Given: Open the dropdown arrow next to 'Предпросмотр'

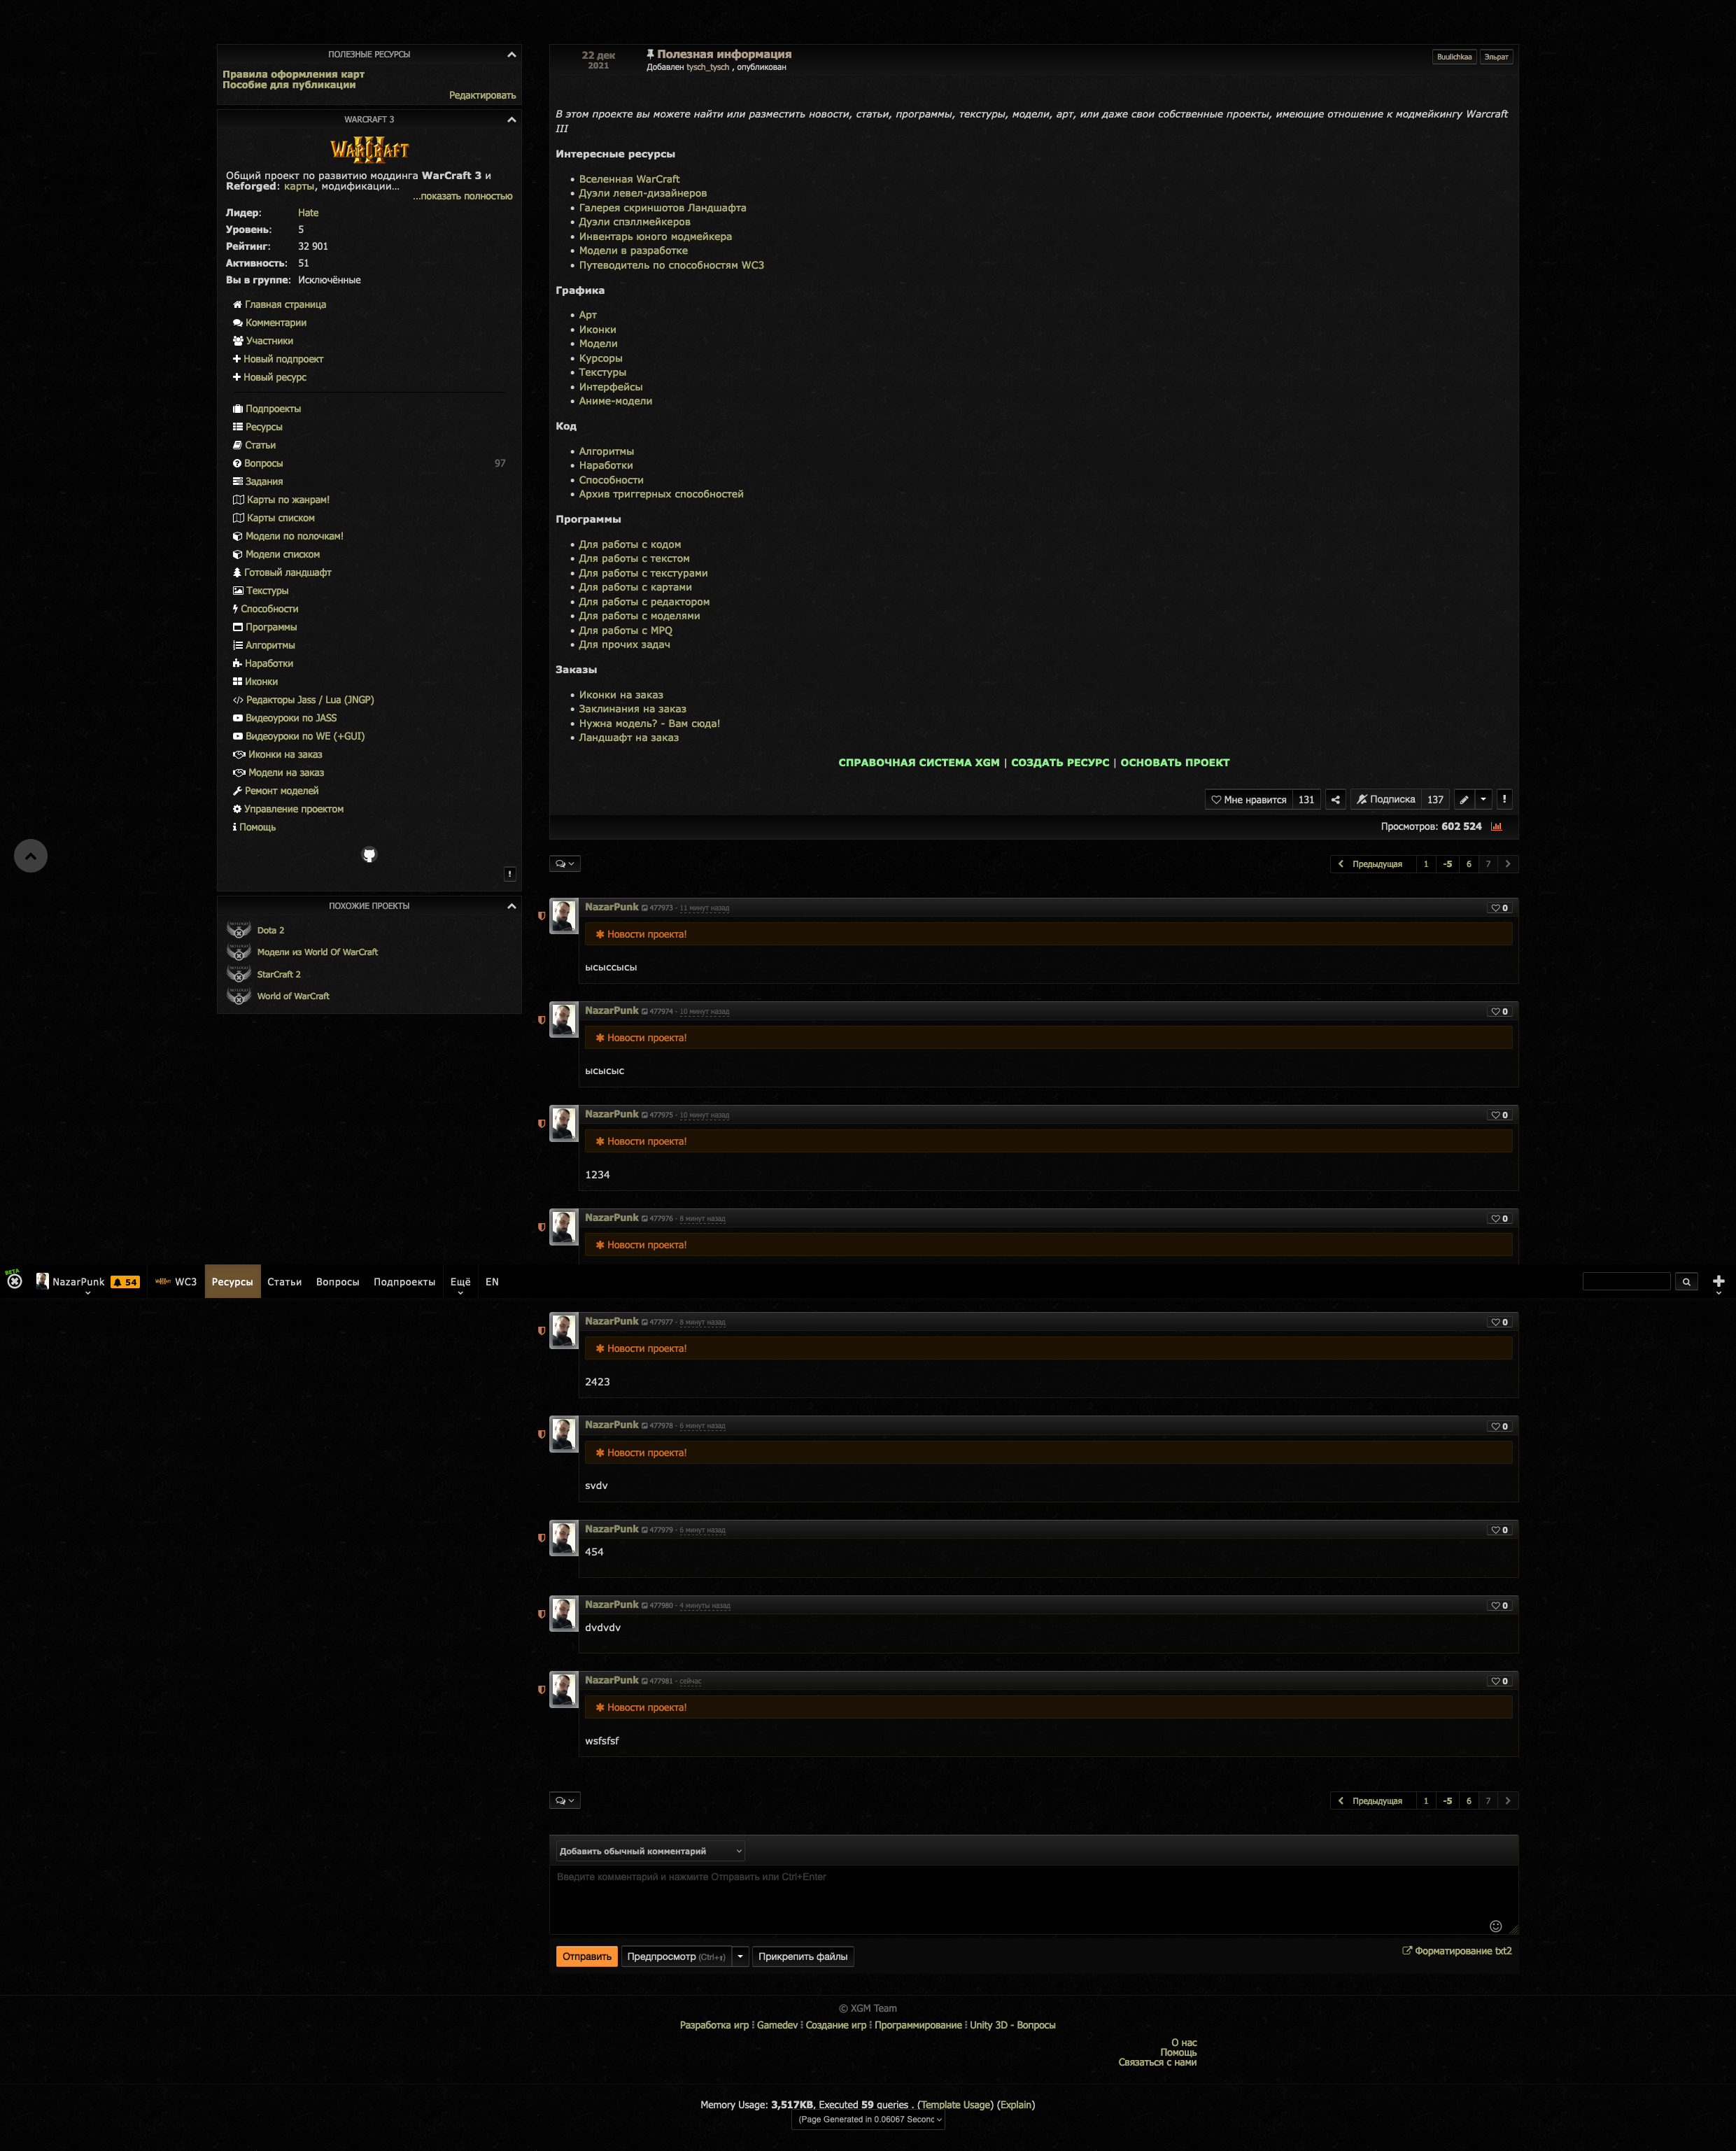Looking at the screenshot, I should pyautogui.click(x=740, y=1956).
